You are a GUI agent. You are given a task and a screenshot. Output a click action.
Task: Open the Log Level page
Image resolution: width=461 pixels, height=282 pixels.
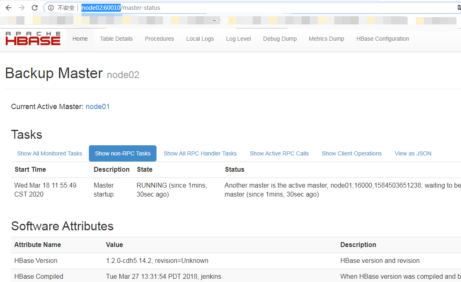[x=238, y=39]
